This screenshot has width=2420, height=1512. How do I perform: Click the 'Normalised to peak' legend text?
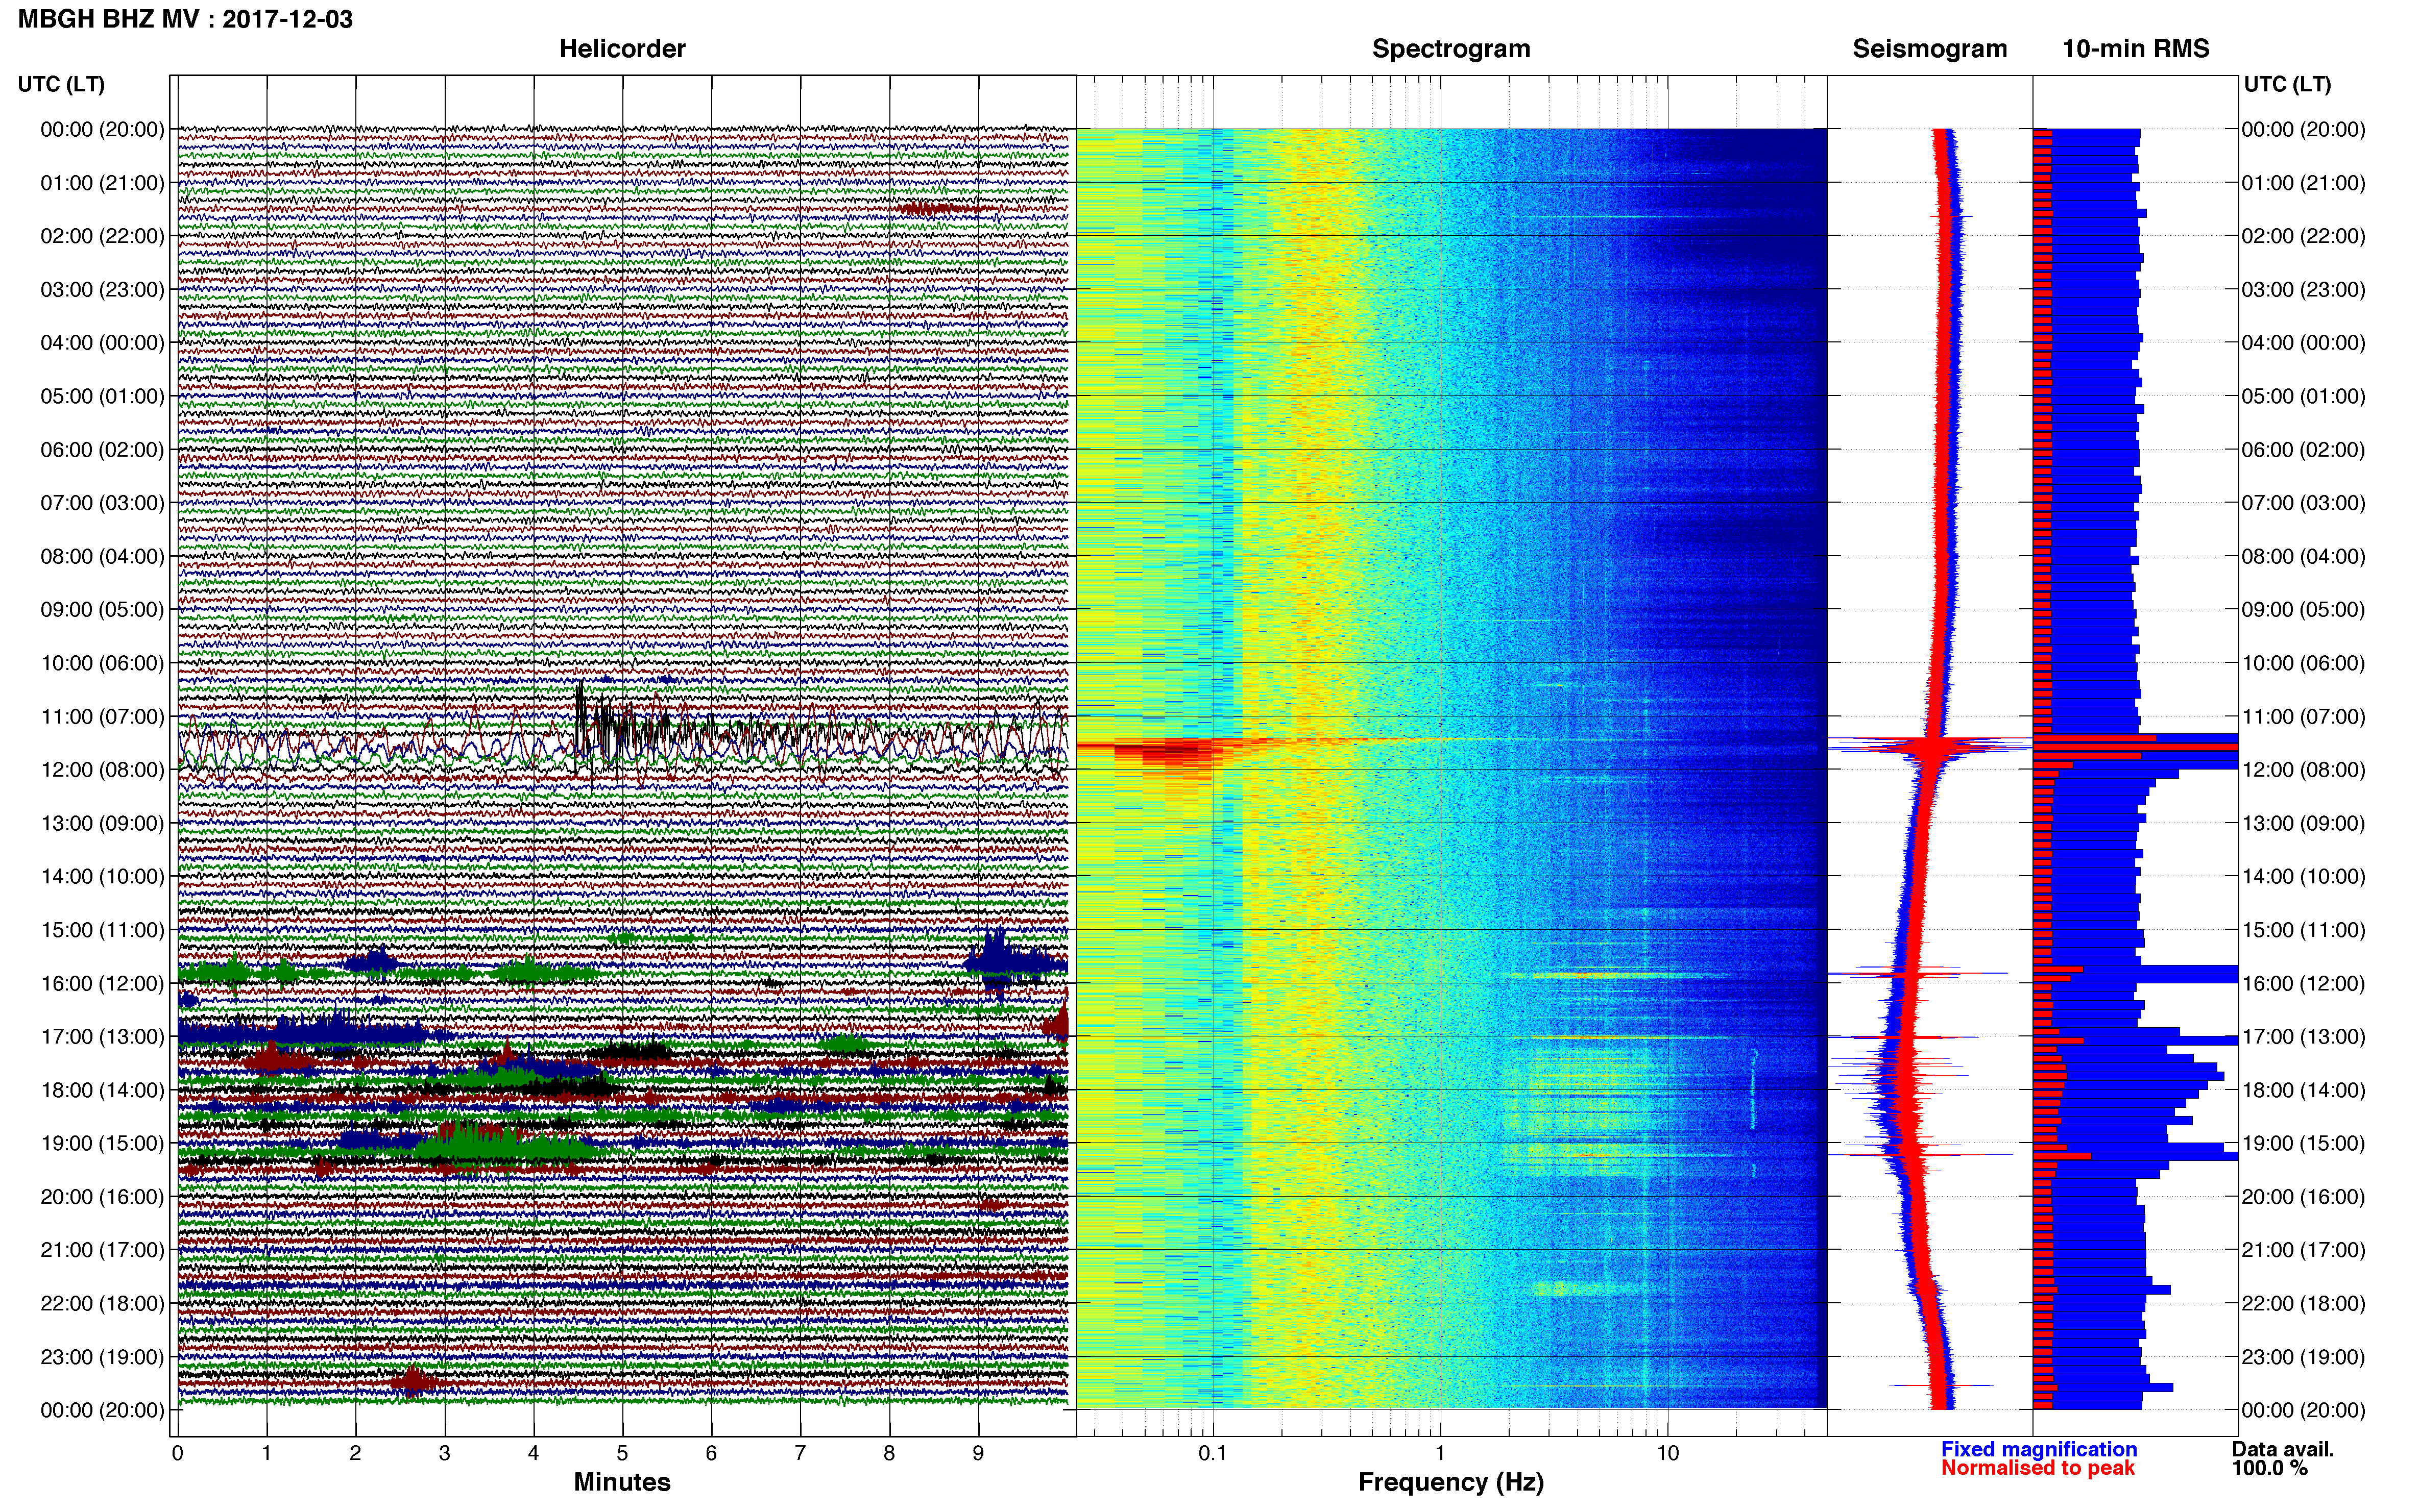tap(2038, 1468)
